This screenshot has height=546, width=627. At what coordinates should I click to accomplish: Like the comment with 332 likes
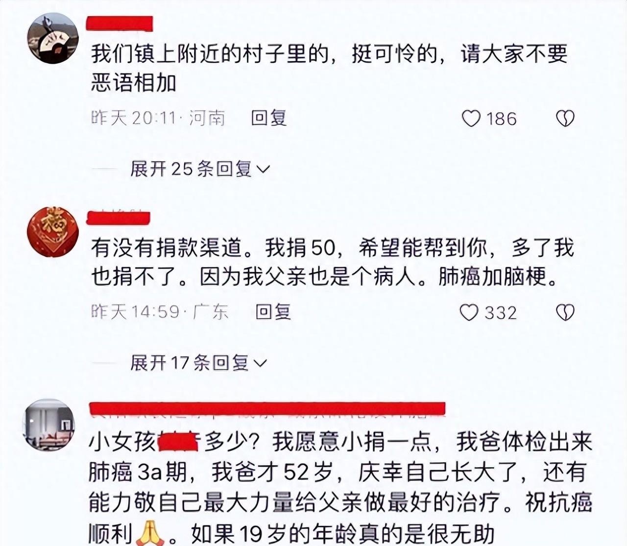coord(469,312)
